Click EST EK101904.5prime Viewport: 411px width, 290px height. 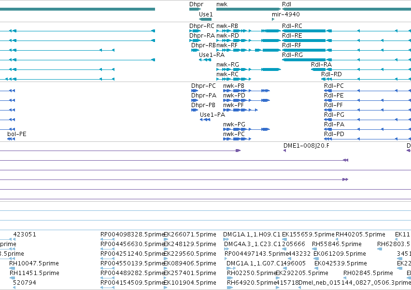tap(190, 283)
